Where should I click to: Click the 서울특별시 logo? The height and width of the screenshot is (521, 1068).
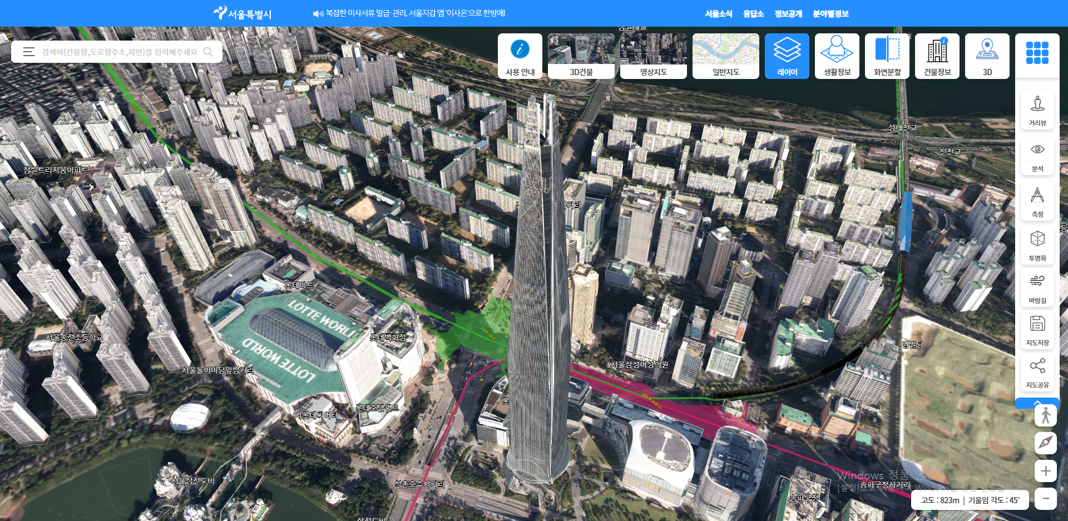point(243,13)
